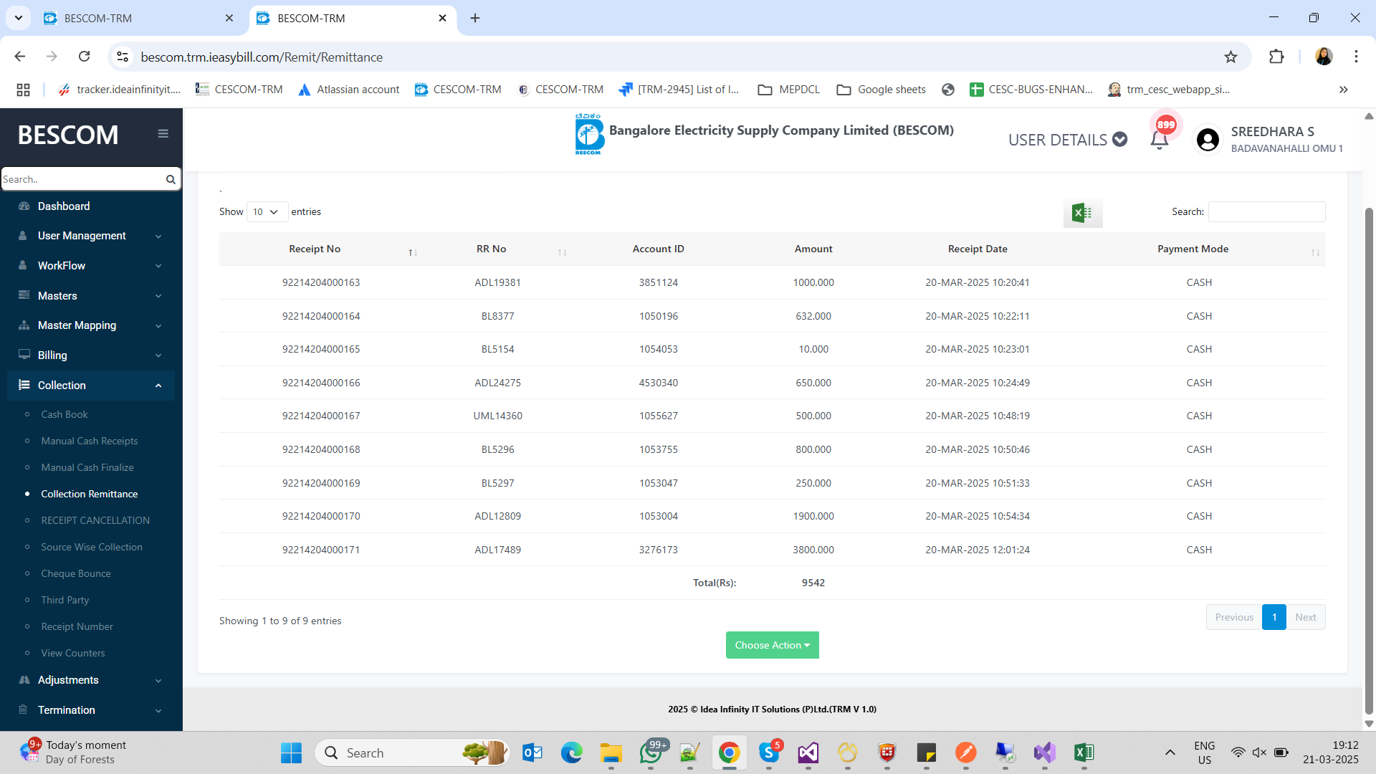The image size is (1376, 774).
Task: Launch Microsoft Edge from taskbar
Action: coord(572,752)
